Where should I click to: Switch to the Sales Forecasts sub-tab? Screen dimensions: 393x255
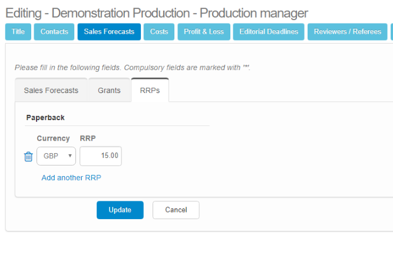pyautogui.click(x=51, y=90)
